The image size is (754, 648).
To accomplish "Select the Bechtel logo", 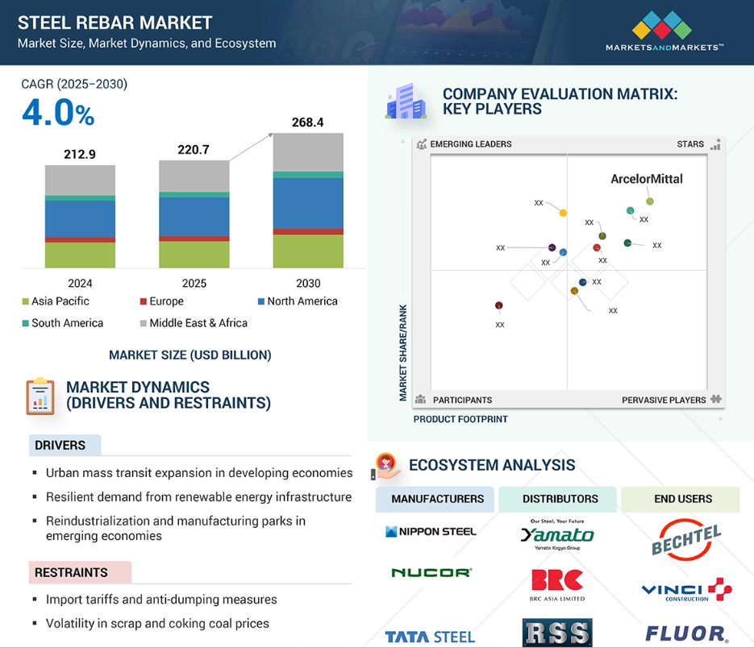I will click(x=686, y=539).
